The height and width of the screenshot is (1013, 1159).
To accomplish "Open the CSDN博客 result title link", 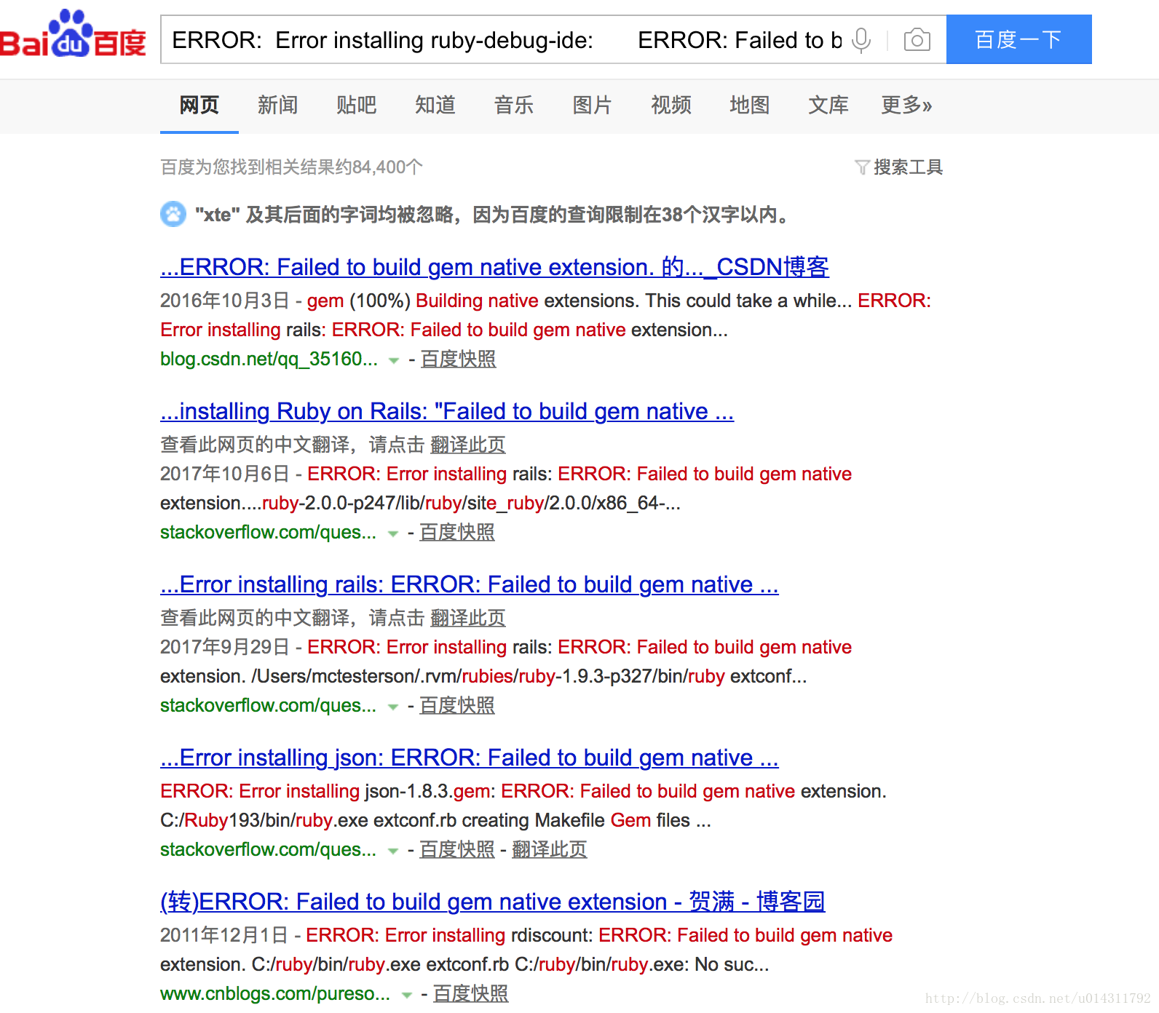I will tap(494, 267).
